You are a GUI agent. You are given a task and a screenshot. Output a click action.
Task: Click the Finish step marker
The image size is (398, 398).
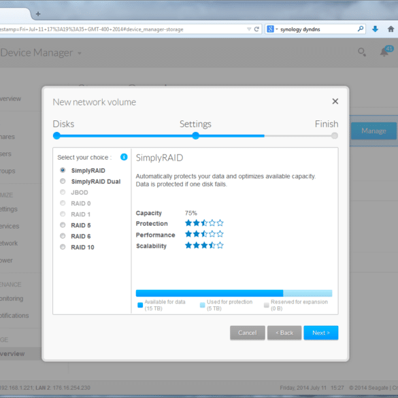335,136
